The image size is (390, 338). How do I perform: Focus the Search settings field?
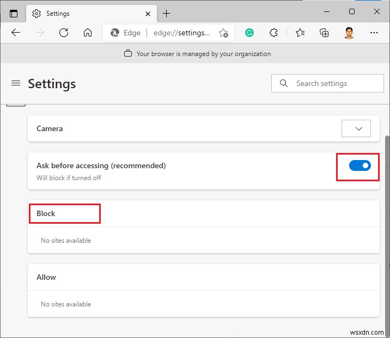[x=333, y=83]
